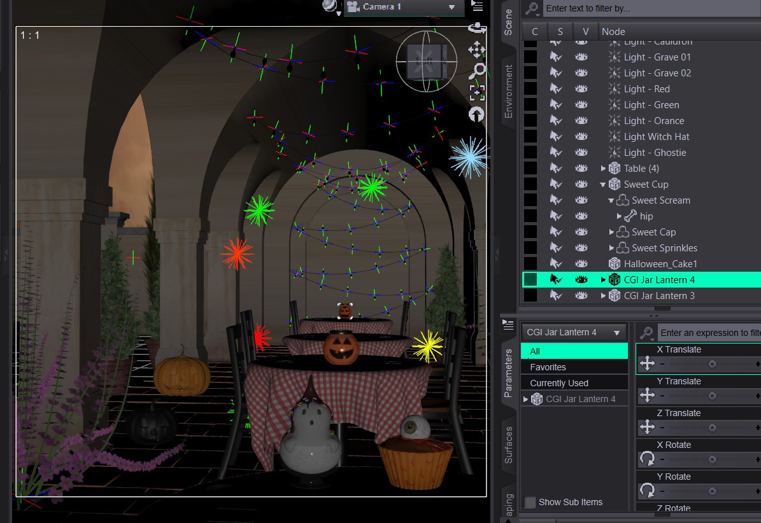Expand the Table (4) group node
This screenshot has height=523, width=761.
point(603,168)
